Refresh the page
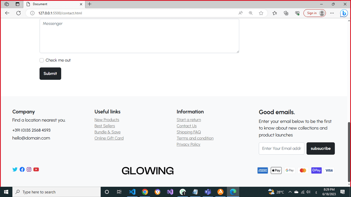 pos(19,13)
